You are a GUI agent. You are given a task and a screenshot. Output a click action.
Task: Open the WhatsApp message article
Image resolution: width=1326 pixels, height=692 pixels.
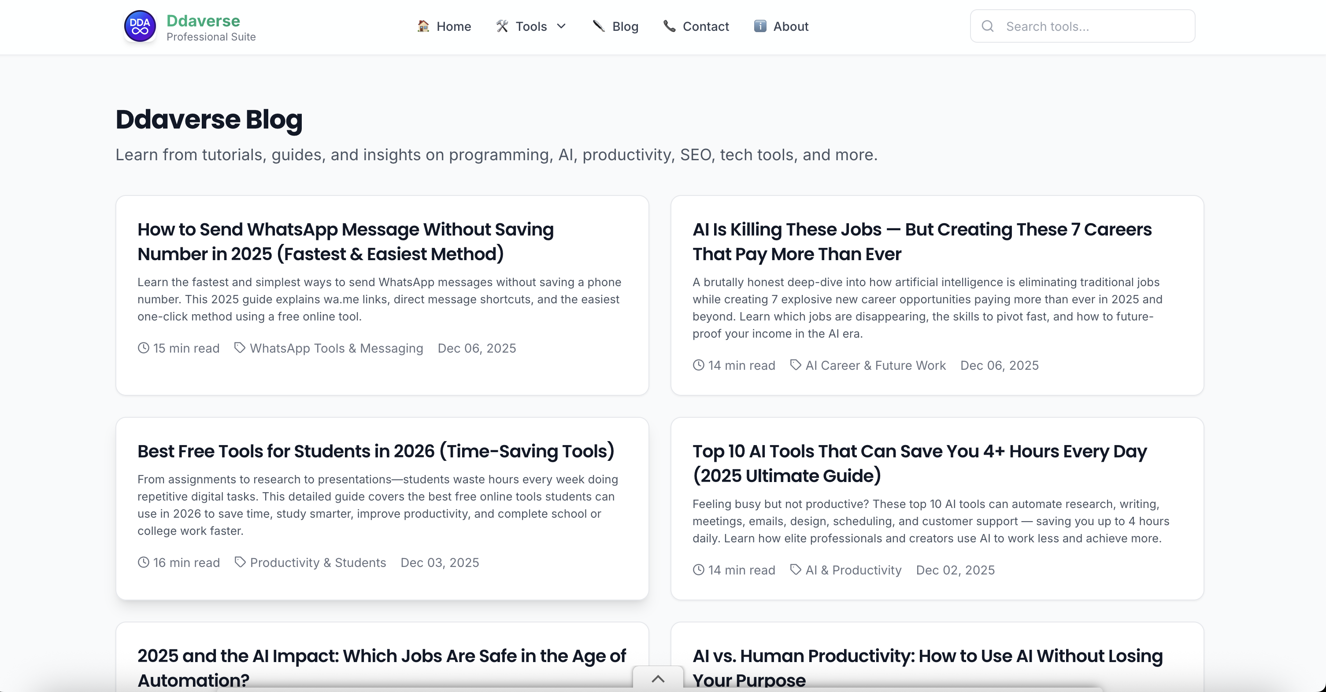pos(345,242)
